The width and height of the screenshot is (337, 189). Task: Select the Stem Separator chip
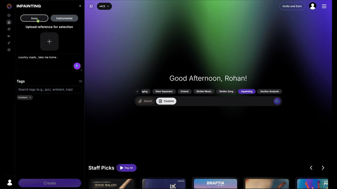pyautogui.click(x=164, y=91)
